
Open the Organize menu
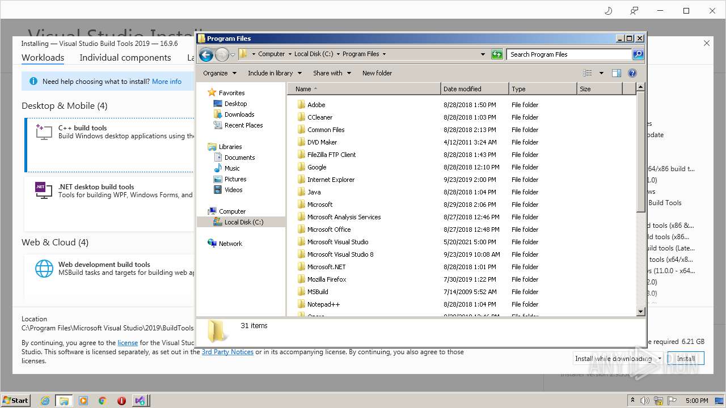[x=220, y=73]
